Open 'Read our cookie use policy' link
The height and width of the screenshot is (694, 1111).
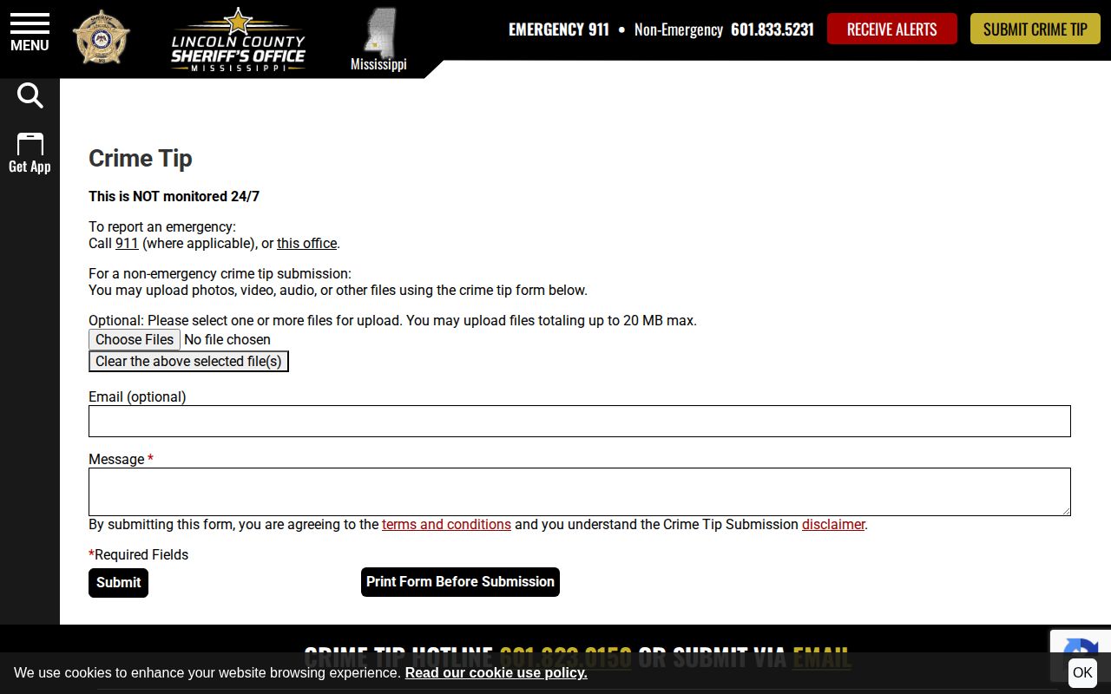coord(496,672)
